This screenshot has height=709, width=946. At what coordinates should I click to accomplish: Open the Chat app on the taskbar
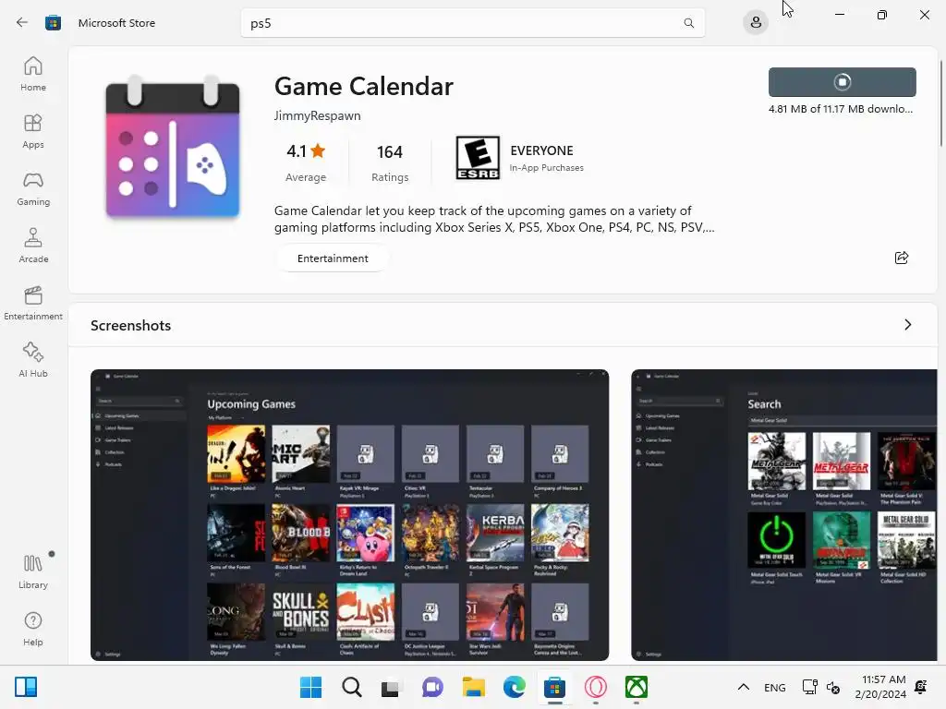432,687
